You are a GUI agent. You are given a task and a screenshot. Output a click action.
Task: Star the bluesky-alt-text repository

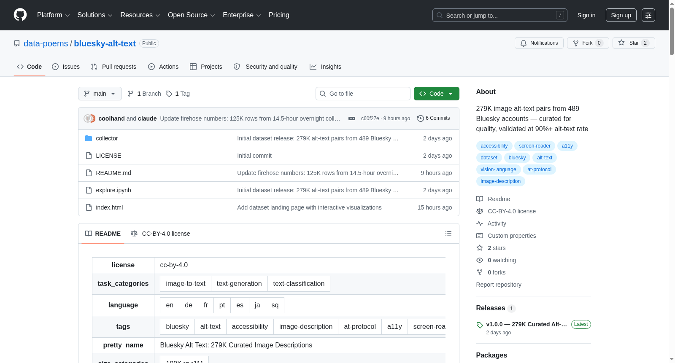(x=634, y=43)
